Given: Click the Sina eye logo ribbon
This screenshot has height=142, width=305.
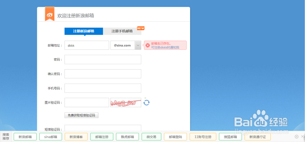Looking at the screenshot, I should click(50, 14).
